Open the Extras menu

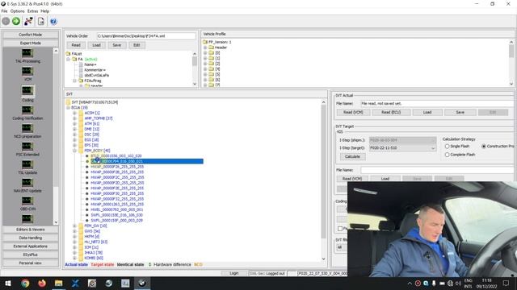(32, 11)
